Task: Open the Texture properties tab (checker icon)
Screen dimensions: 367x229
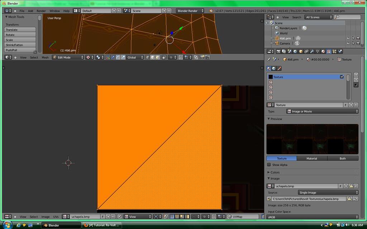Action: pyautogui.click(x=329, y=52)
